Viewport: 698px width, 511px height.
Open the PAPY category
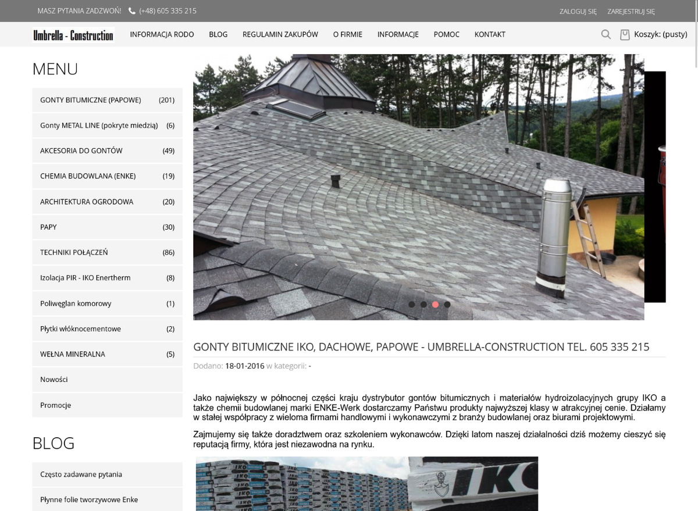click(108, 227)
